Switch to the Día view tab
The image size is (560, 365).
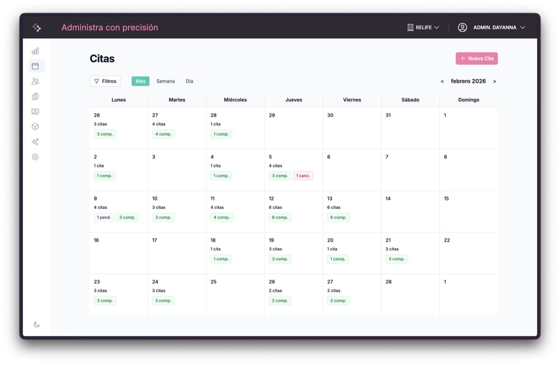(189, 81)
